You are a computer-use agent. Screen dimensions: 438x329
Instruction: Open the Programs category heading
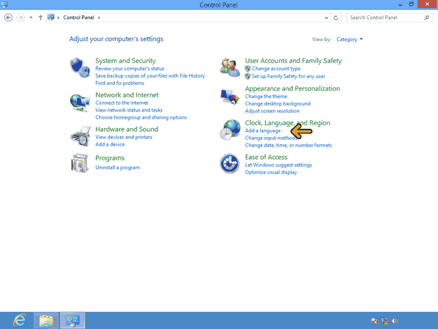pyautogui.click(x=109, y=158)
